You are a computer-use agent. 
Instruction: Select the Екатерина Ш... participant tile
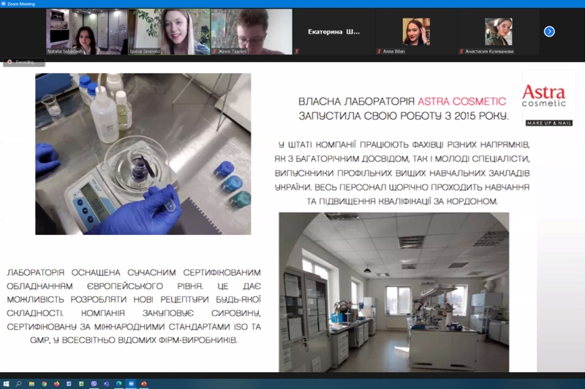pos(333,31)
